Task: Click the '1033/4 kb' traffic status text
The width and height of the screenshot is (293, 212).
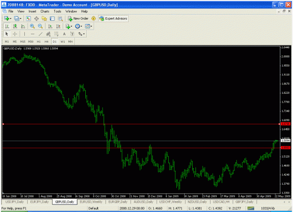Action: (268, 208)
